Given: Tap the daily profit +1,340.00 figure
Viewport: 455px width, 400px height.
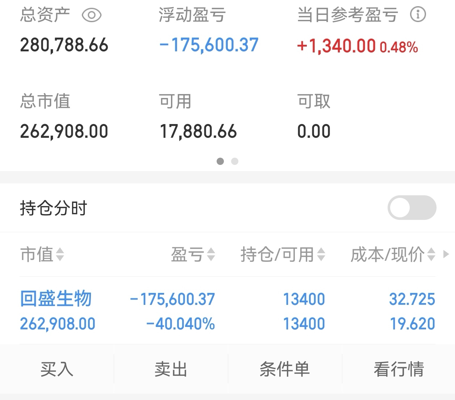Looking at the screenshot, I should tap(336, 46).
